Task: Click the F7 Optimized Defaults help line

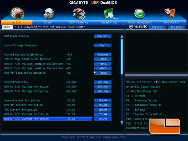Action: 144,105
